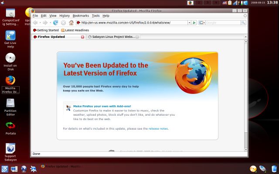Image resolution: width=279 pixels, height=174 pixels.
Task: Select the Firefox Updated tab
Action: click(x=58, y=37)
